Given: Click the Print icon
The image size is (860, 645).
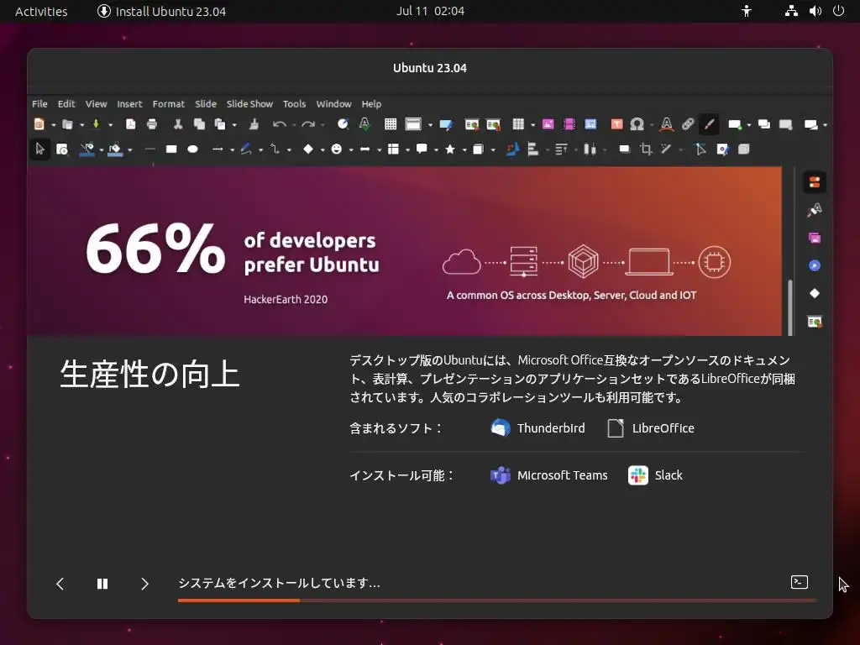Looking at the screenshot, I should (x=152, y=124).
